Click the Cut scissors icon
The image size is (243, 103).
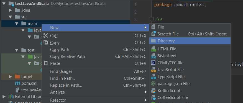pyautogui.click(x=46, y=36)
